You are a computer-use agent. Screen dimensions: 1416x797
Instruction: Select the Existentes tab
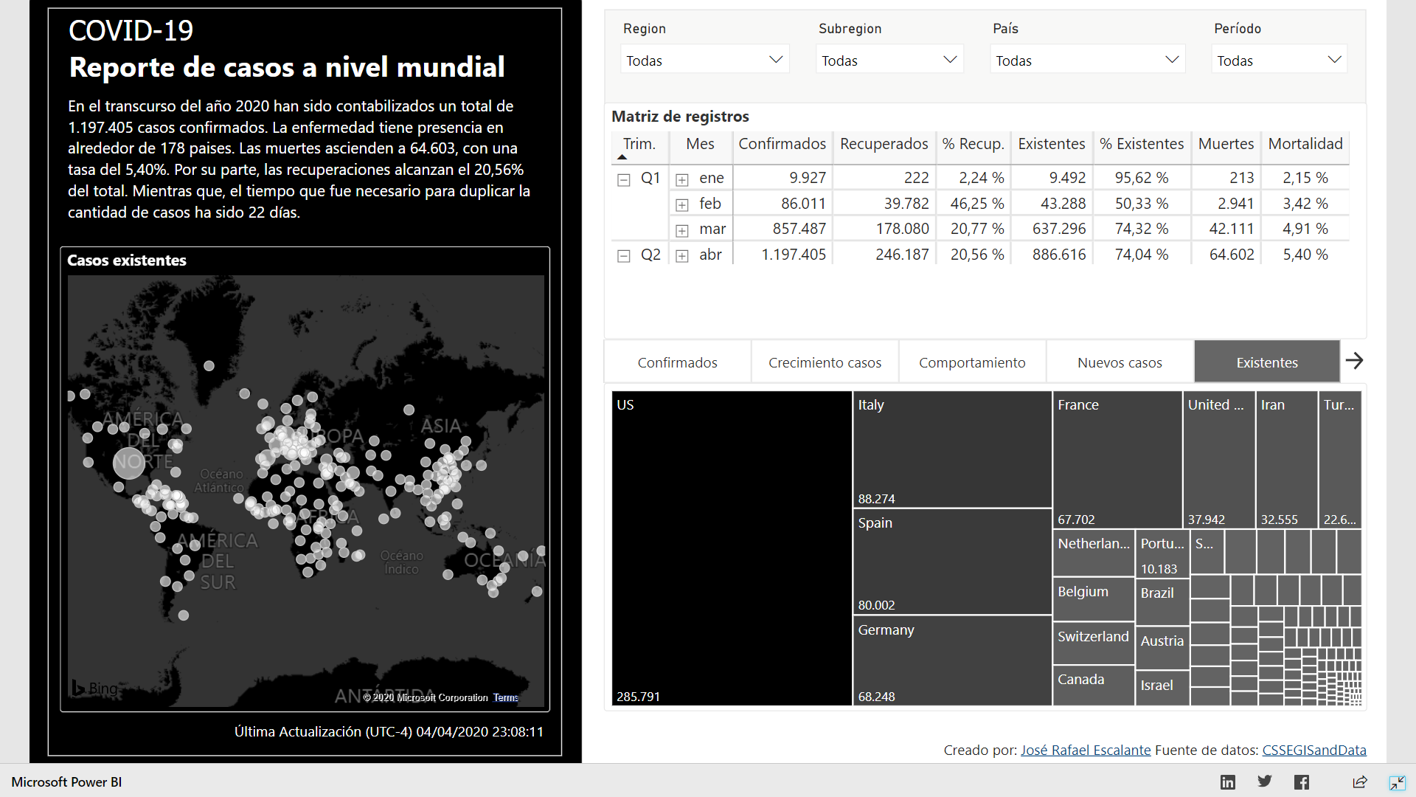(x=1267, y=362)
